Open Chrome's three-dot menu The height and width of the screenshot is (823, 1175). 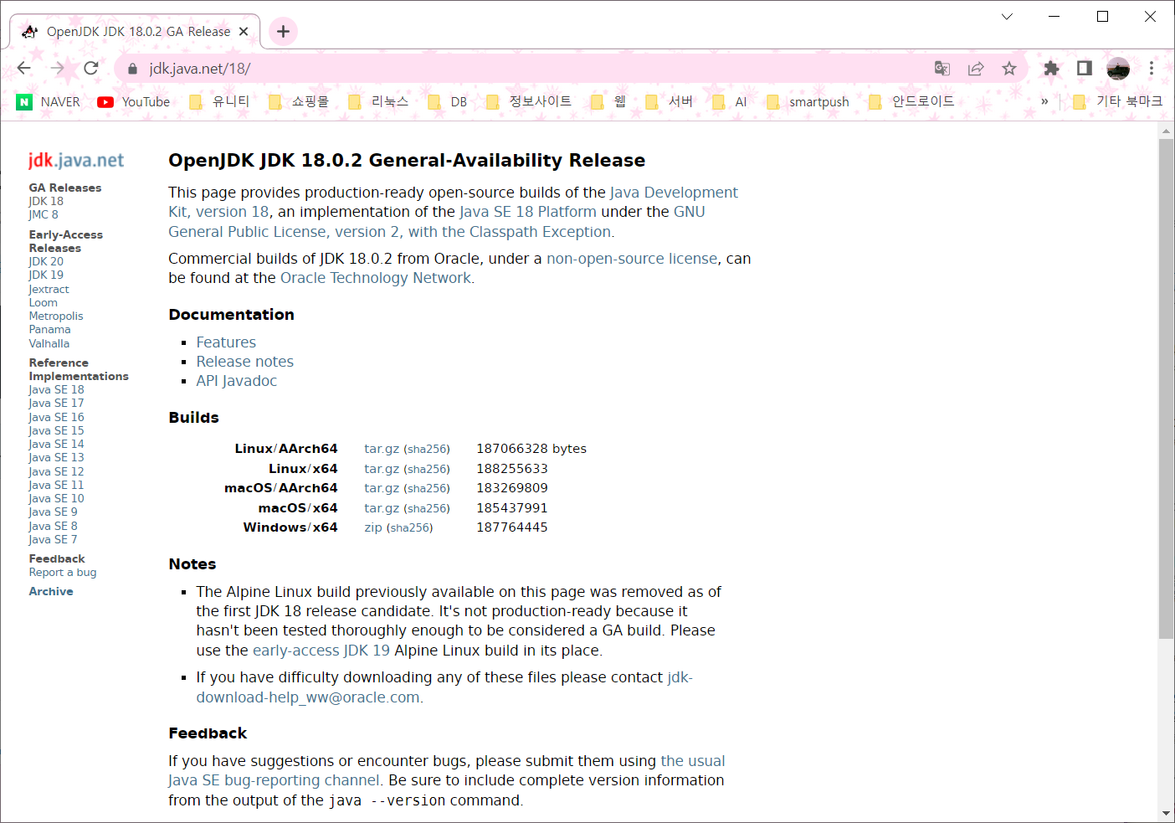[x=1152, y=69]
